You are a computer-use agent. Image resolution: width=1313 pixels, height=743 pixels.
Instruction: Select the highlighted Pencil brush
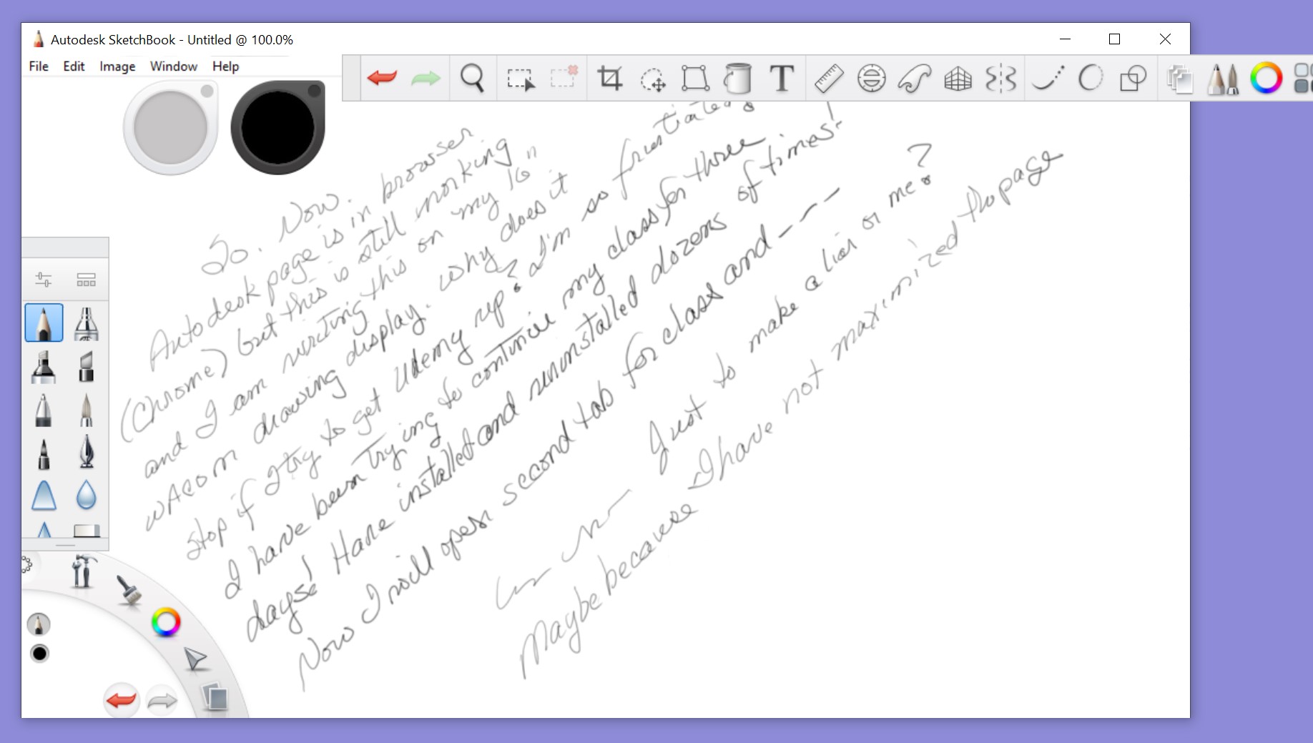pyautogui.click(x=44, y=323)
